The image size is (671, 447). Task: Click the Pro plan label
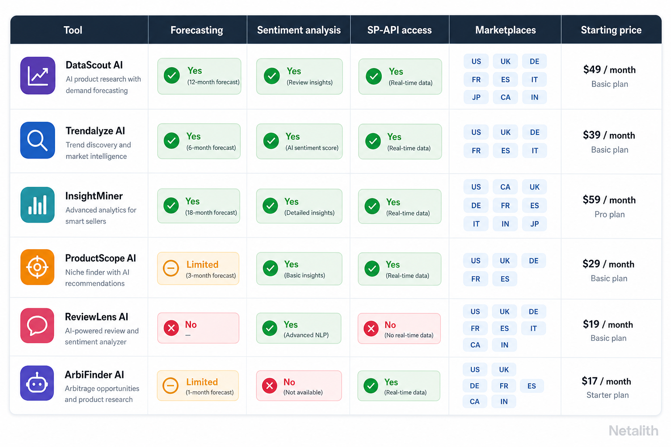pos(609,214)
